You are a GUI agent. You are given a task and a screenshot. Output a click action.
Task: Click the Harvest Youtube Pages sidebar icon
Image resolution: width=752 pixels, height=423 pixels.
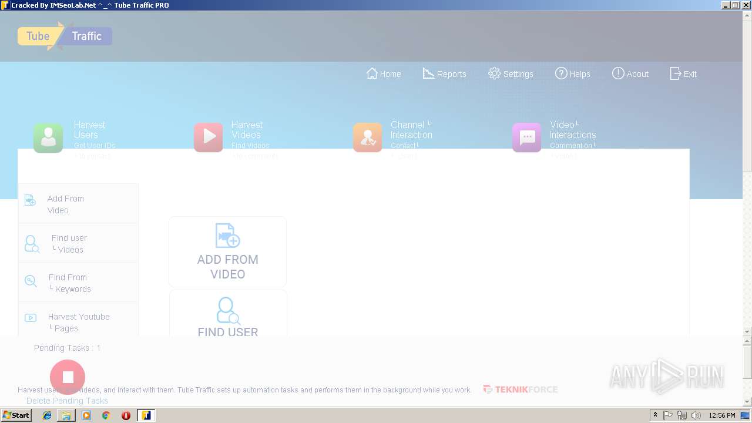[x=30, y=318]
